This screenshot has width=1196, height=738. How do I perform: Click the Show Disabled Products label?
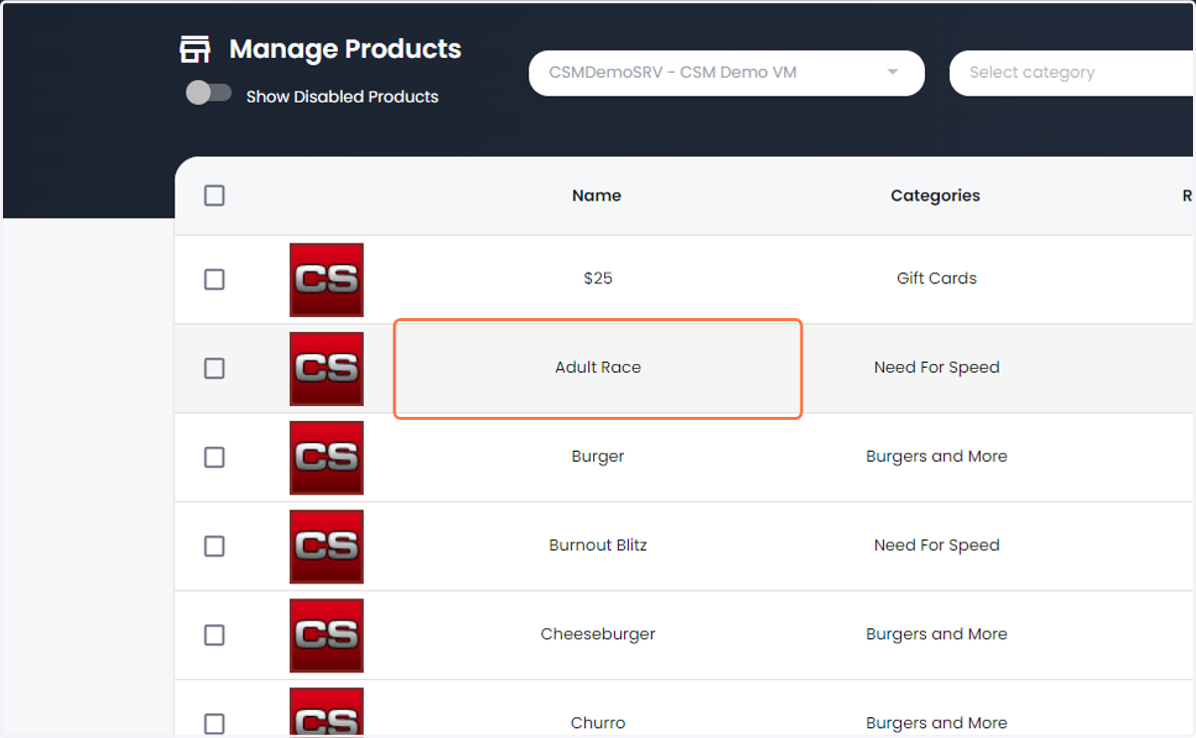pos(342,97)
